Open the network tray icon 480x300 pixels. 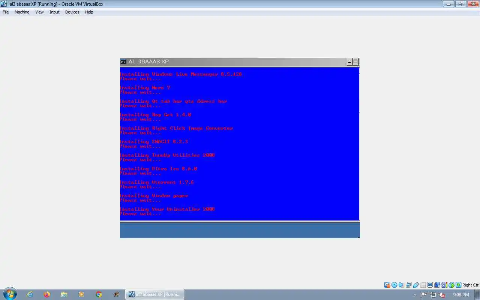point(433,295)
